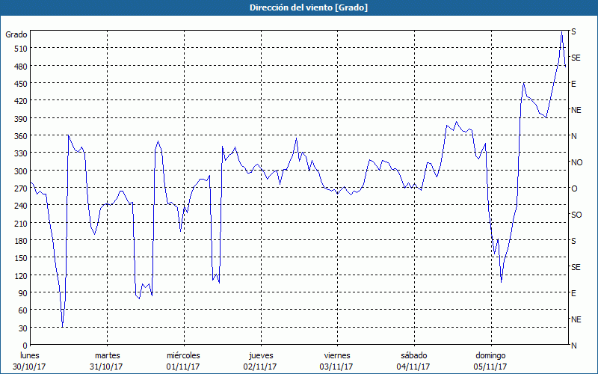Select the date label 02/11/17
The image size is (598, 374).
point(260,367)
